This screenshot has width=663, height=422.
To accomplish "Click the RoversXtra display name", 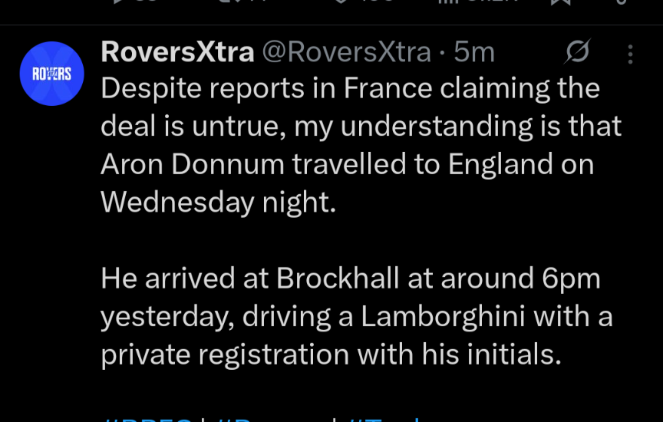I will point(177,51).
